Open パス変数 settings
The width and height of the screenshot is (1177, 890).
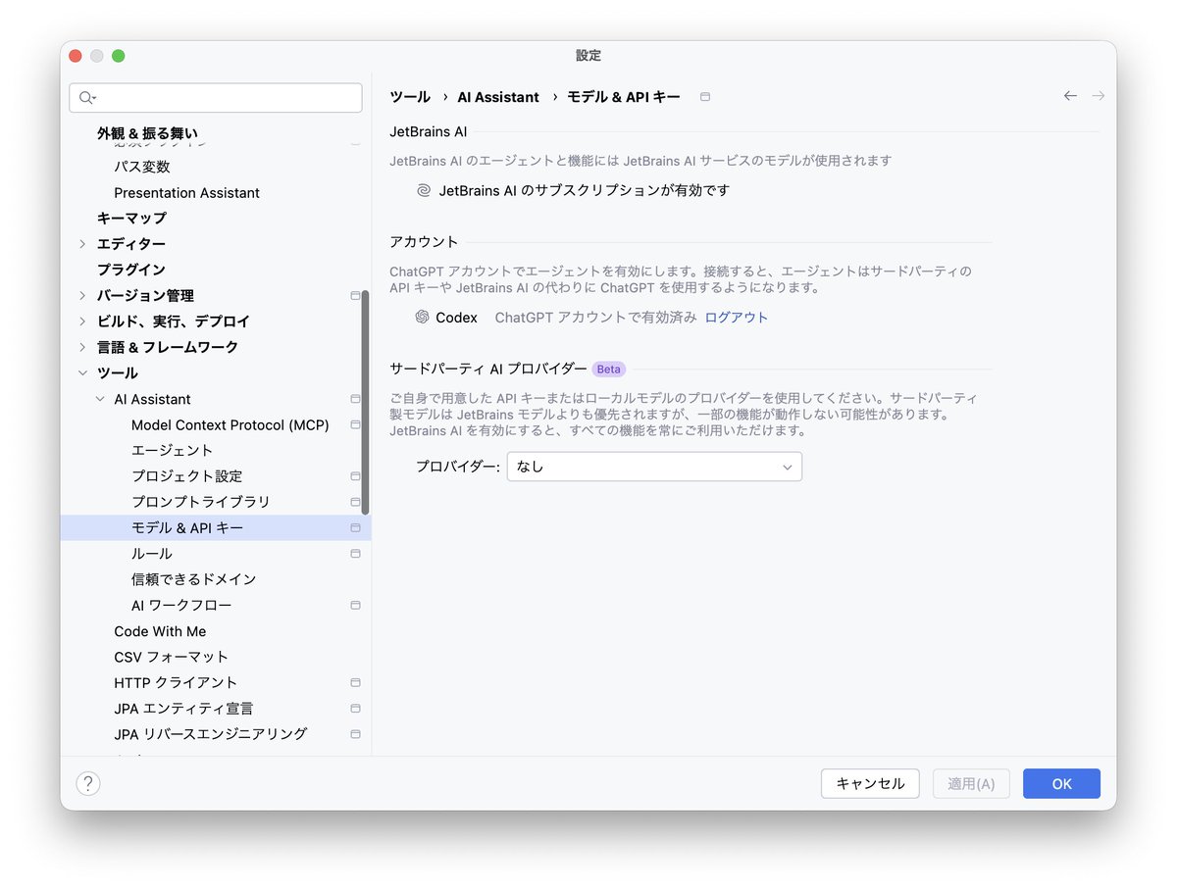pyautogui.click(x=142, y=167)
